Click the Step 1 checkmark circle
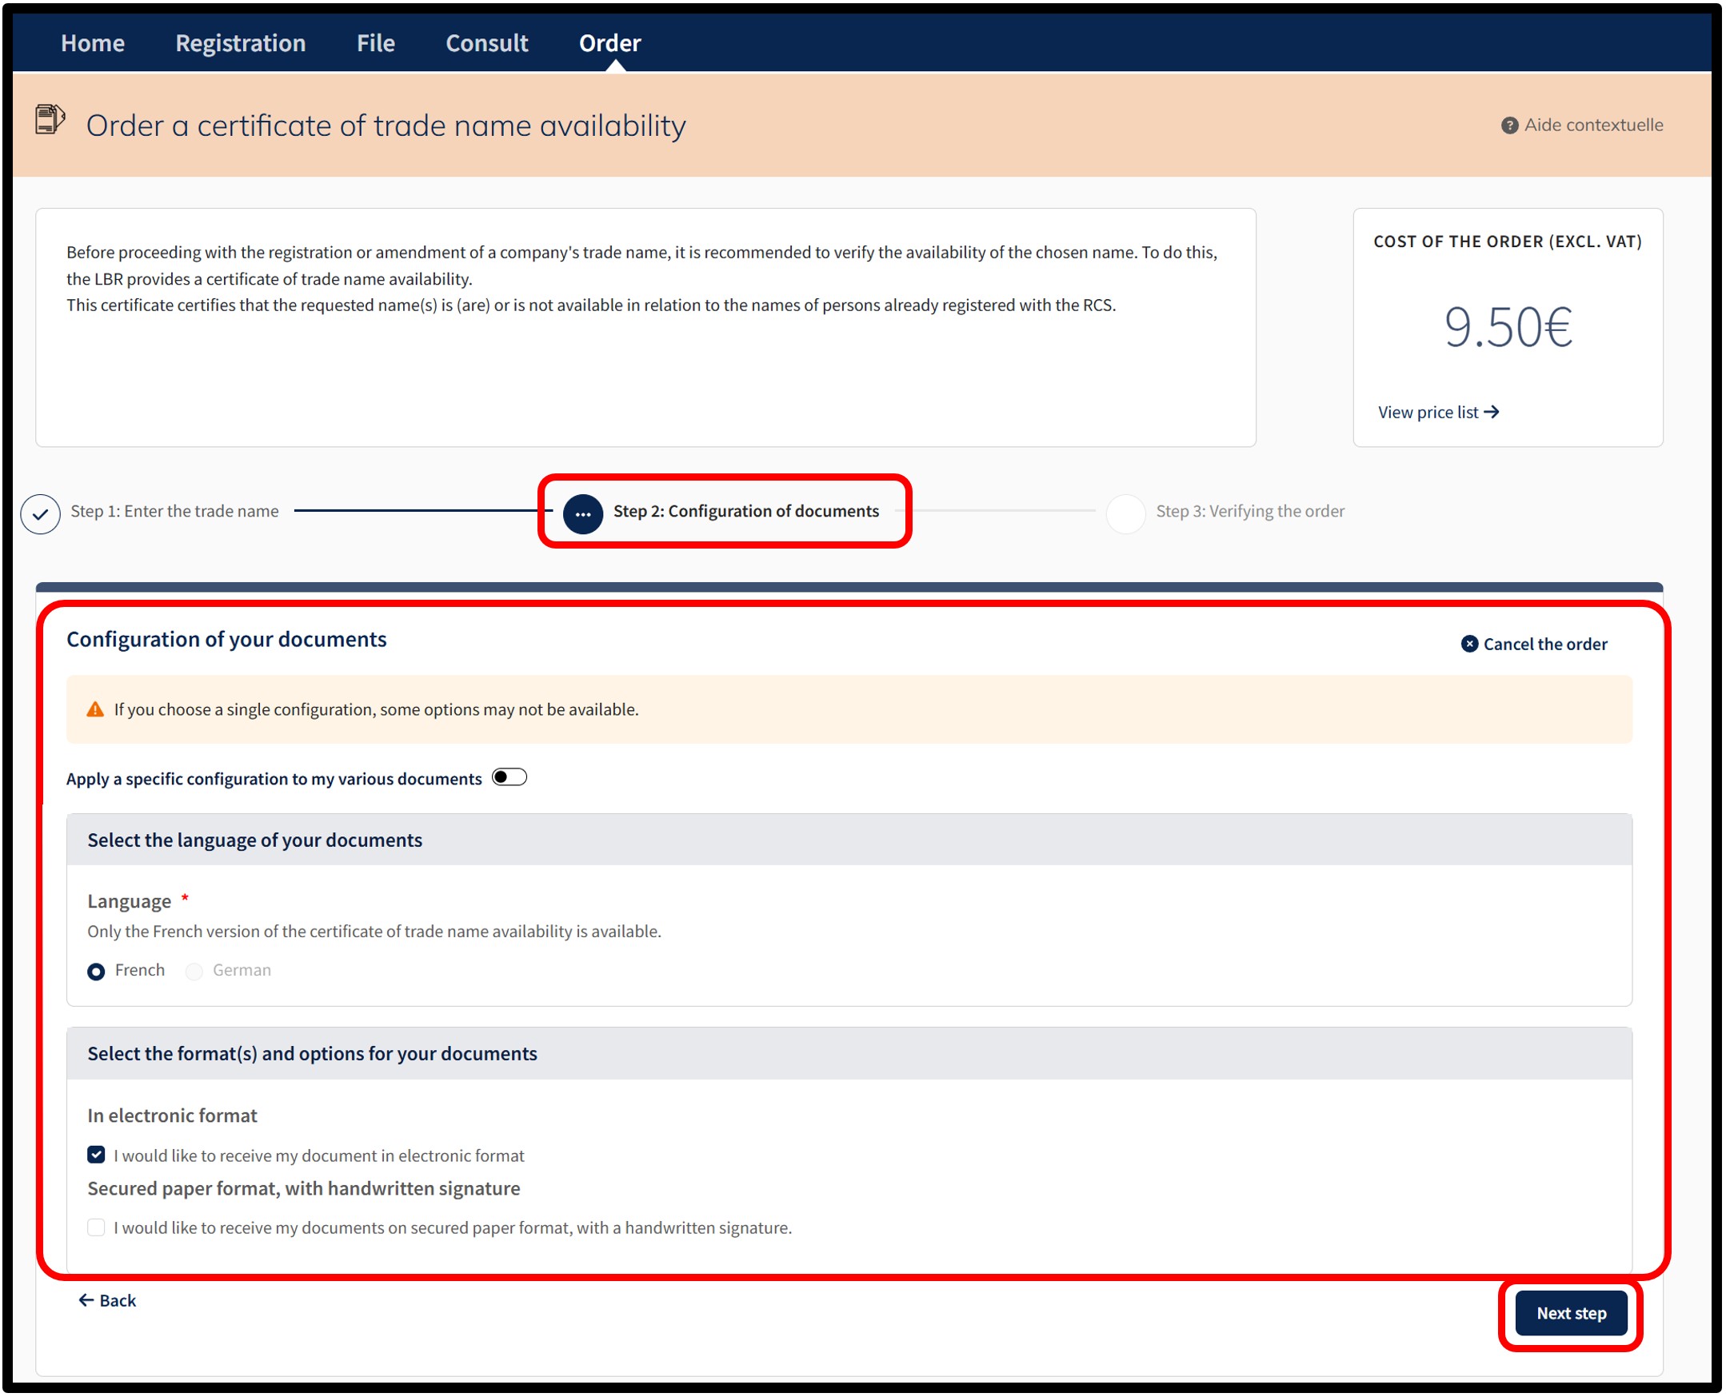1726x1397 pixels. coord(40,513)
